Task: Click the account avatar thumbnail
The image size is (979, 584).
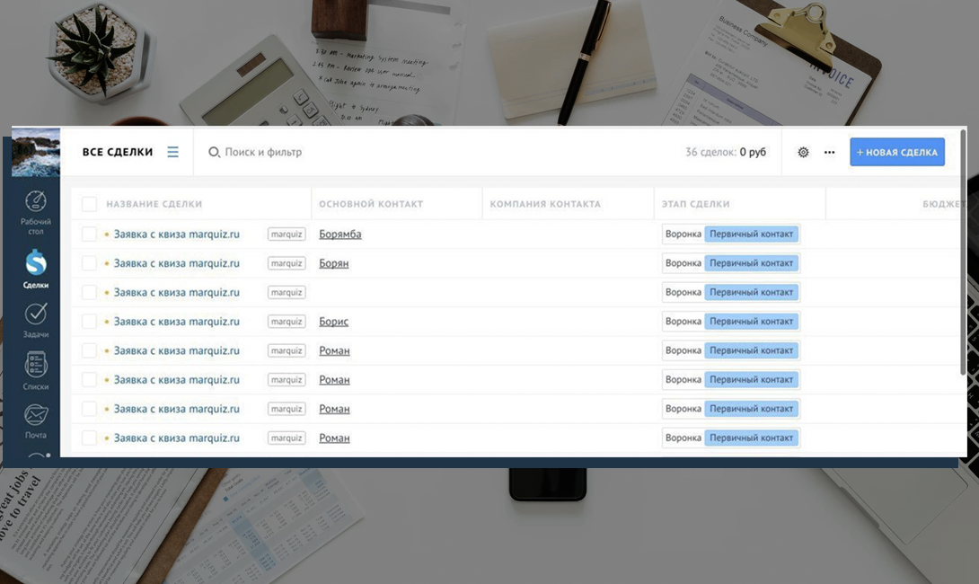Action: (36, 152)
